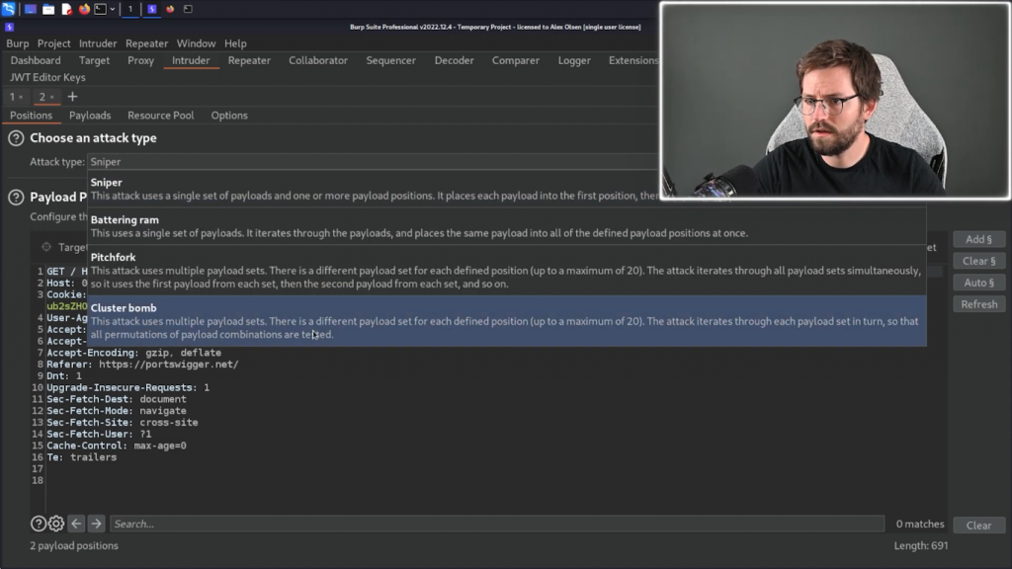Switch to workspace 1 in the panel
Screen dimensions: 1012x569
tap(129, 9)
